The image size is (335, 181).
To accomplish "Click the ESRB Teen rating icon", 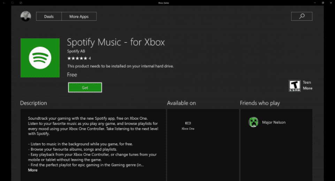I will (x=295, y=86).
